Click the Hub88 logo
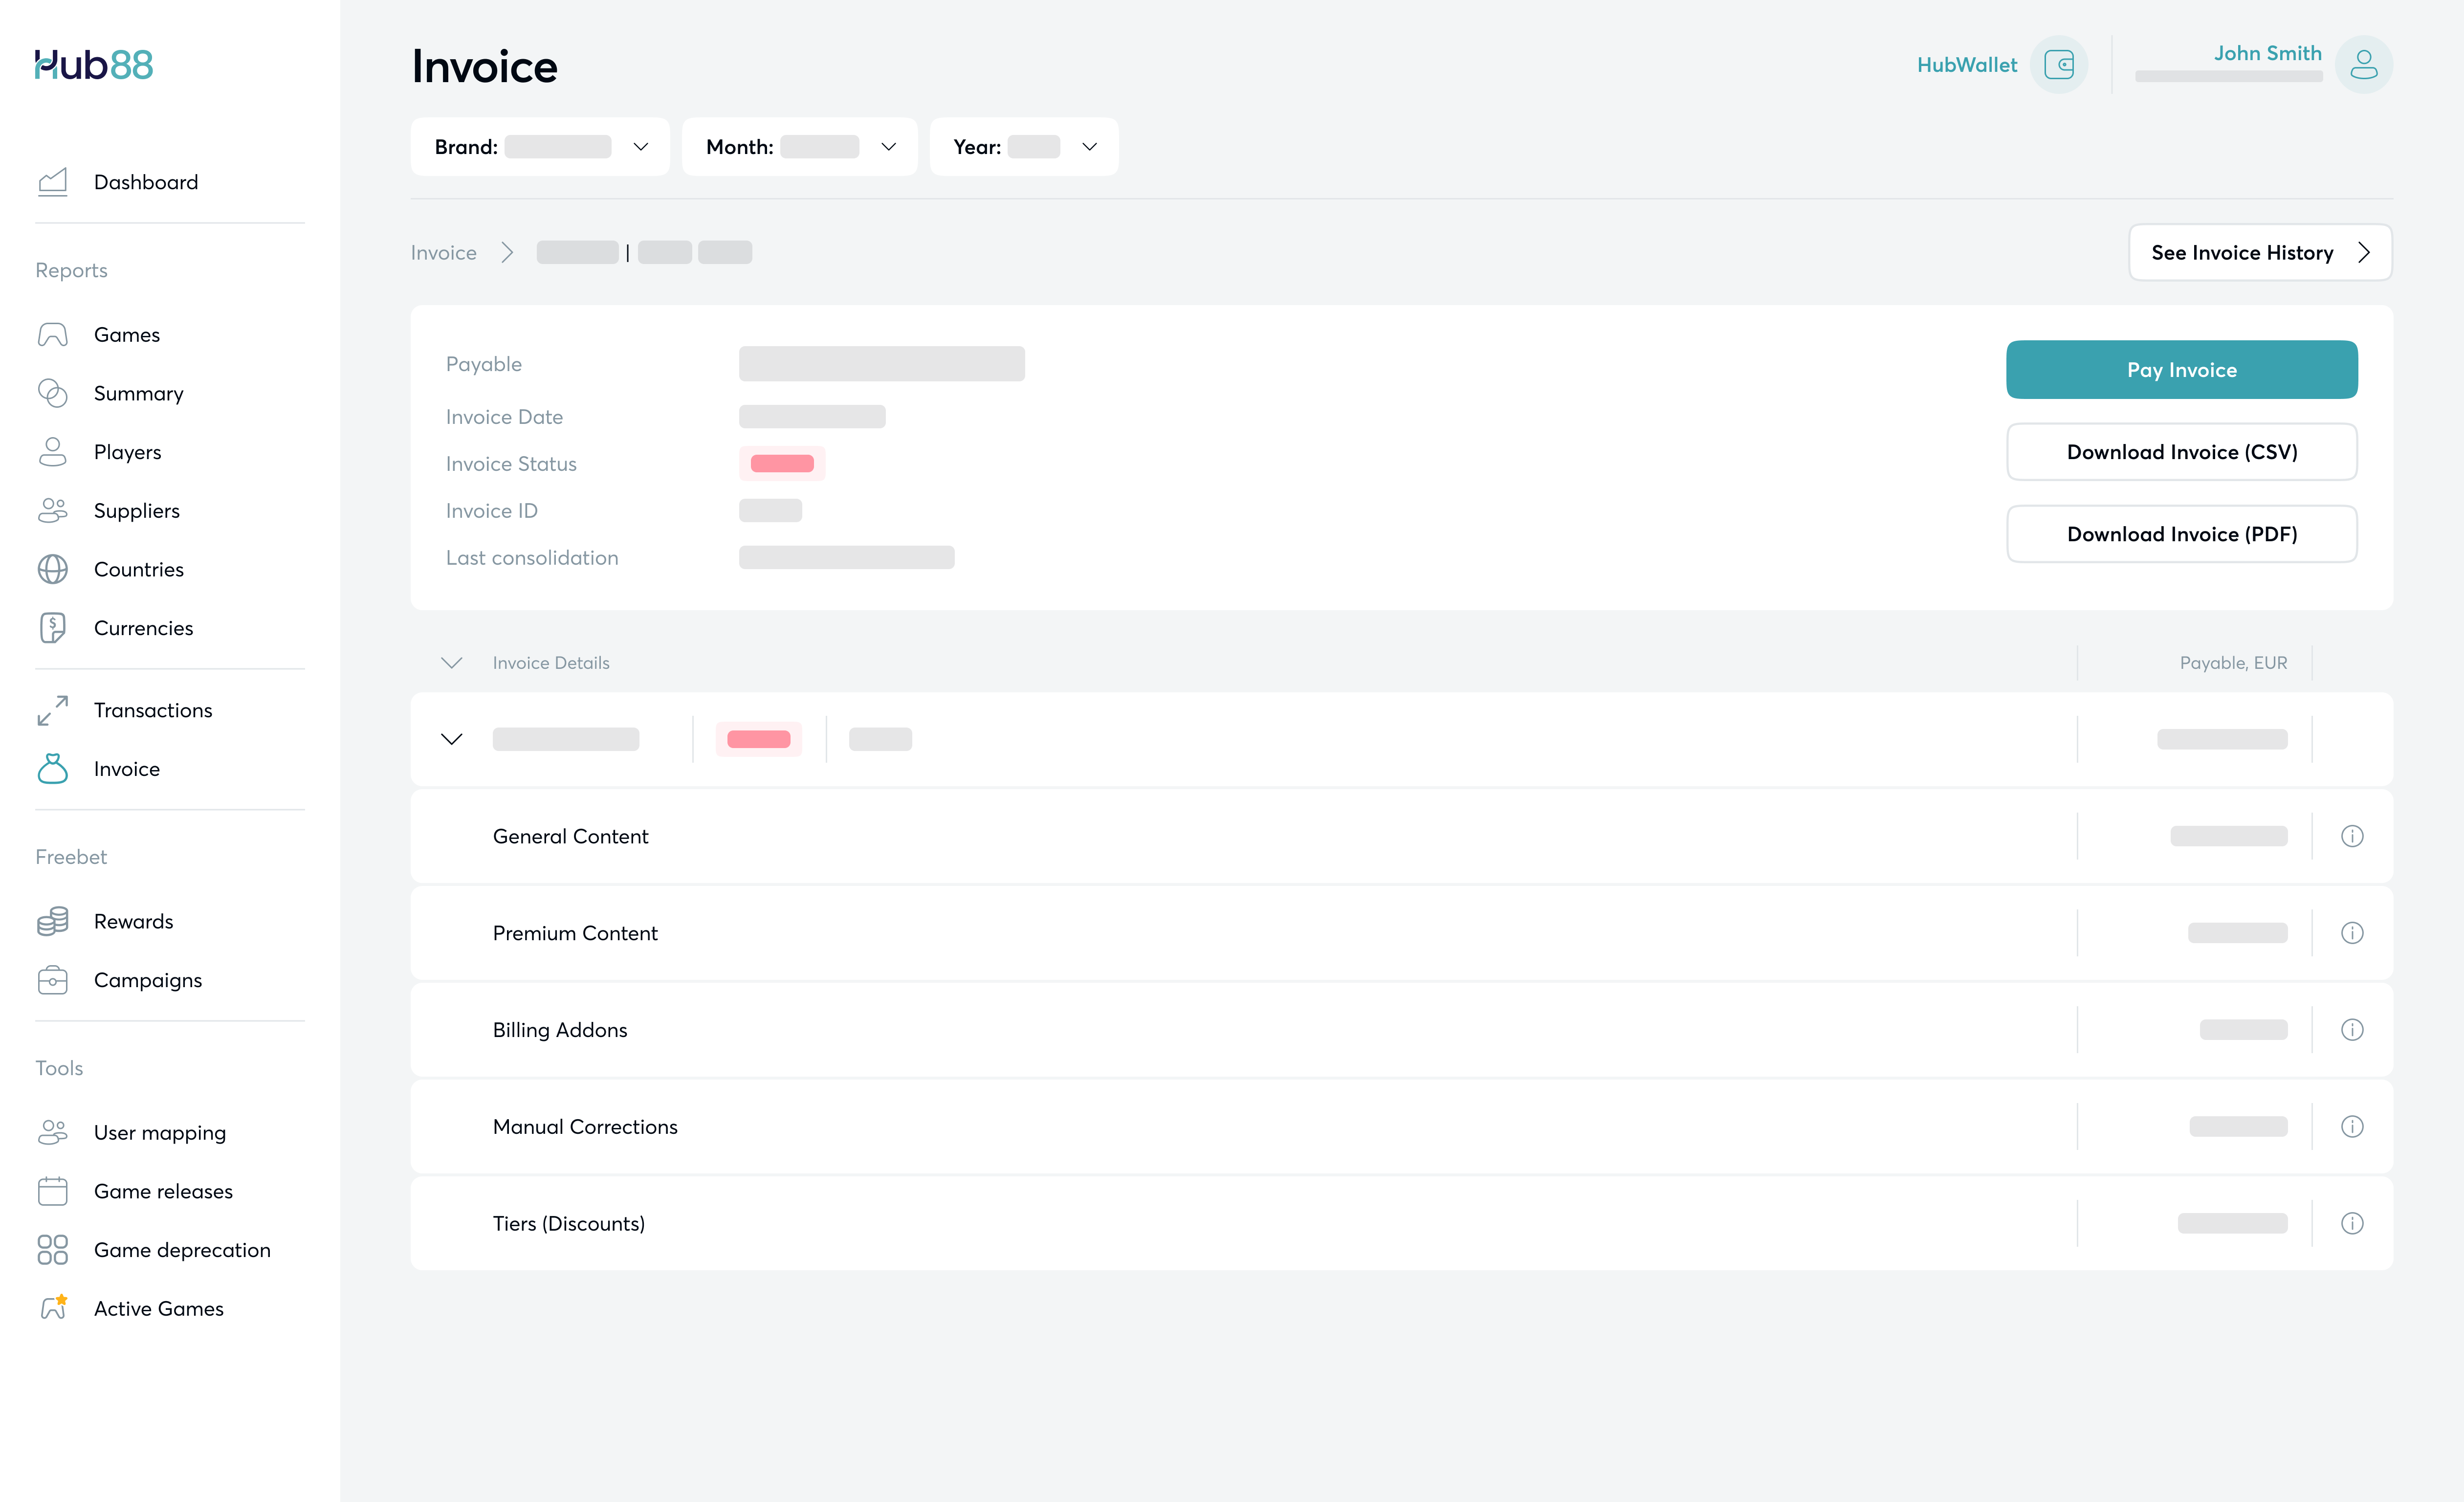Screen dimensions: 2464x1502 coord(94,65)
